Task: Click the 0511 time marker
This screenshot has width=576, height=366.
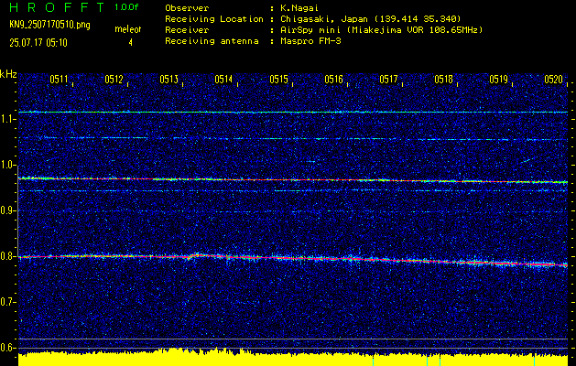Action: (x=60, y=80)
